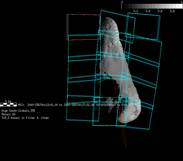This screenshot has width=183, height=161.
Task: Click the 0.6 tick label on the colorbar
Action: [x=160, y=11]
